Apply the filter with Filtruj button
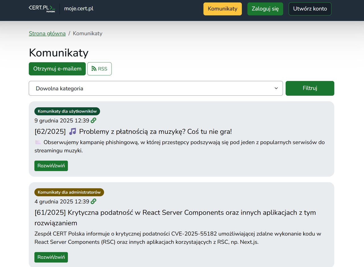The height and width of the screenshot is (267, 364). point(310,88)
